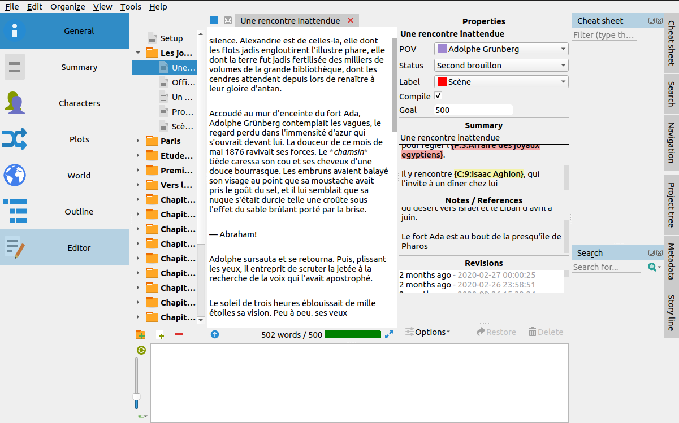Viewport: 679px width, 423px height.
Task: Enter distraction-free mode with the expand arrows icon
Action: click(389, 334)
